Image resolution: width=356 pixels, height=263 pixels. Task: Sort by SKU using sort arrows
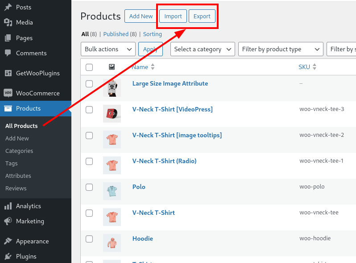coord(315,67)
